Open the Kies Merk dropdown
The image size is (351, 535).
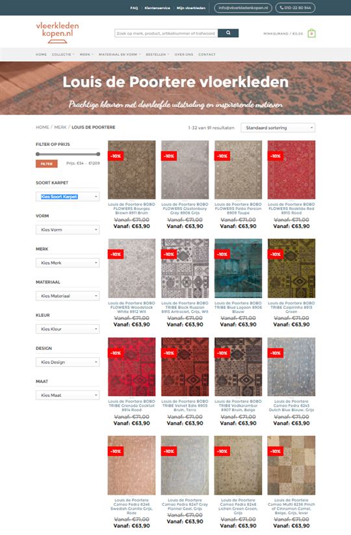point(68,263)
